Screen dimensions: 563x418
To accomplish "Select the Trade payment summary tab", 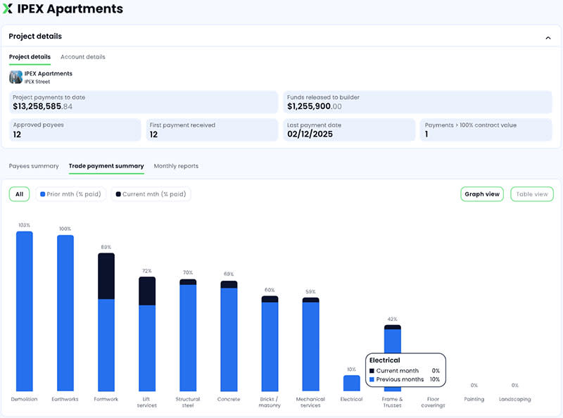I will pyautogui.click(x=106, y=166).
